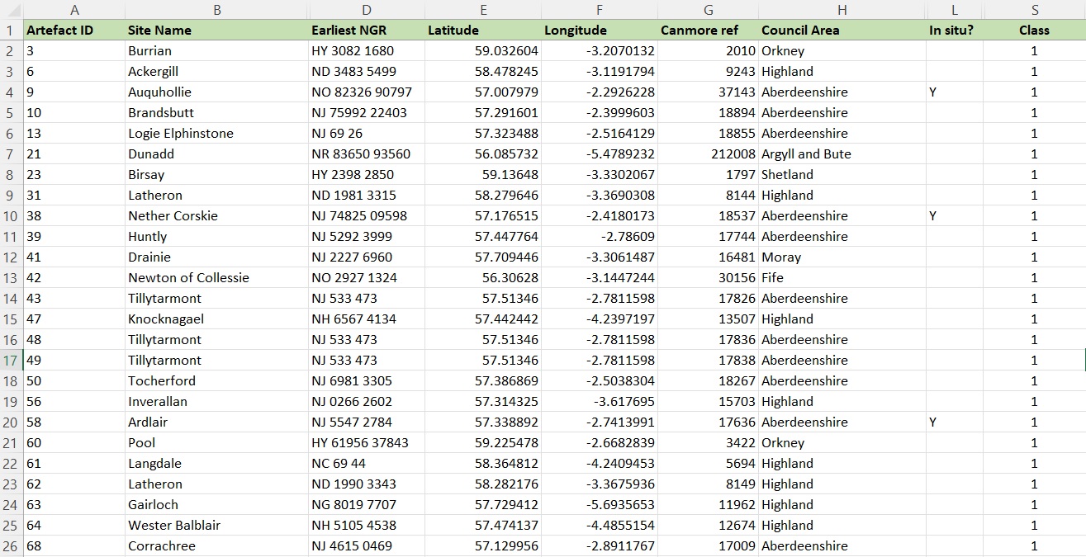Click 'Y' in situ cell for Ardlair
This screenshot has width=1086, height=557.
click(x=955, y=422)
